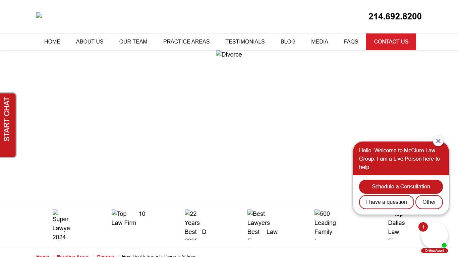Navigate to CONTACT US

(391, 42)
